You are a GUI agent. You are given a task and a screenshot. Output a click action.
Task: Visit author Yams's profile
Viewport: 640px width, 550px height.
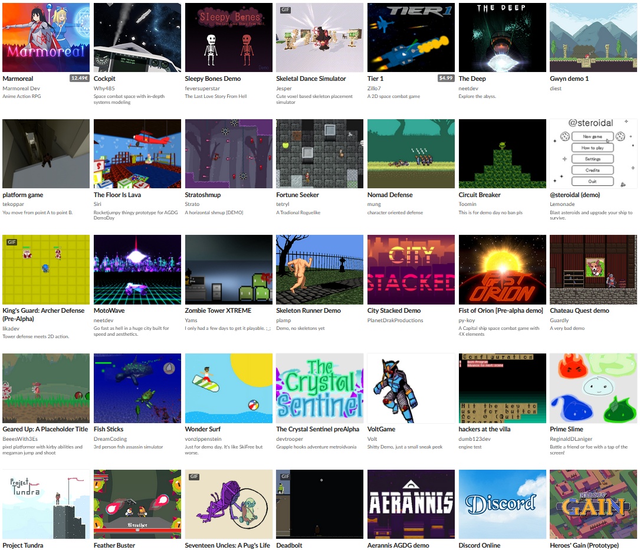pos(191,320)
